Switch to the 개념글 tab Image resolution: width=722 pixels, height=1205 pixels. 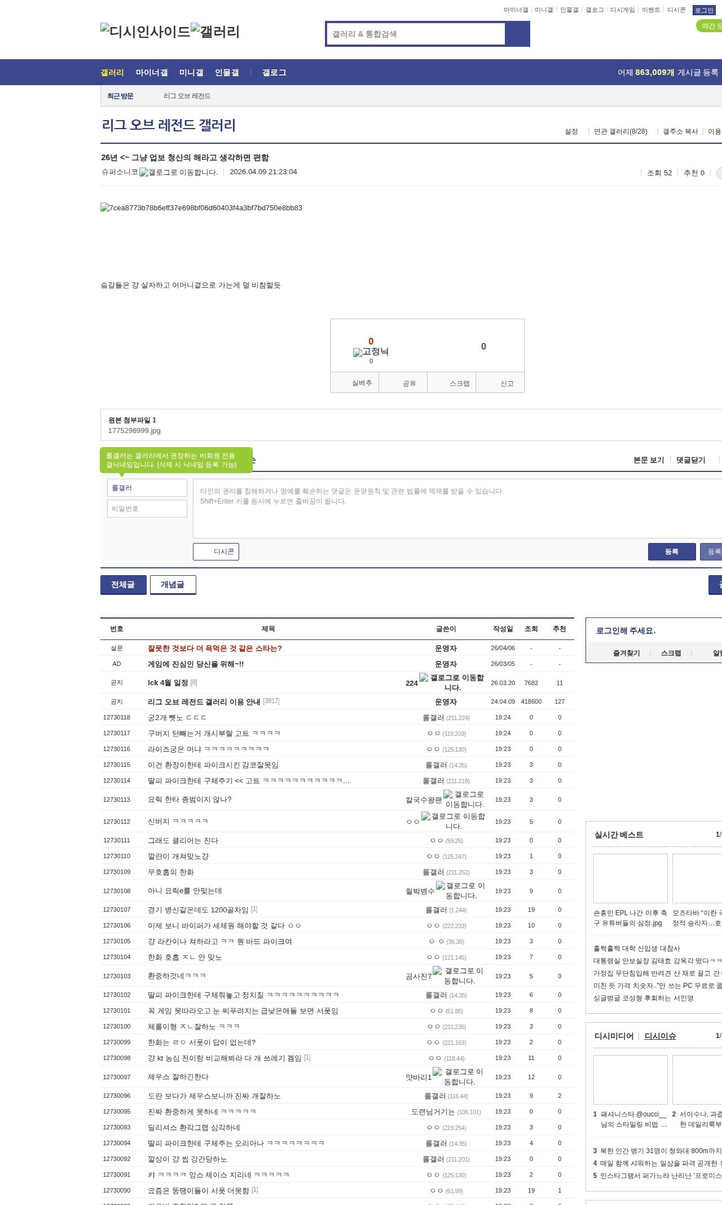173,585
